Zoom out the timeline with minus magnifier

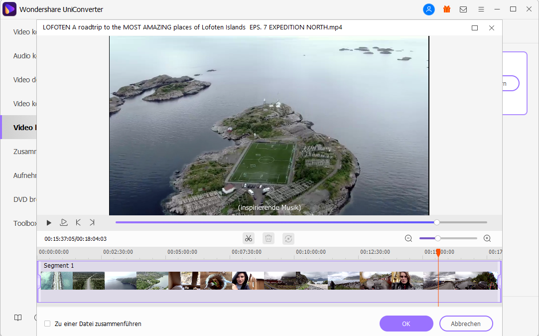pos(408,238)
